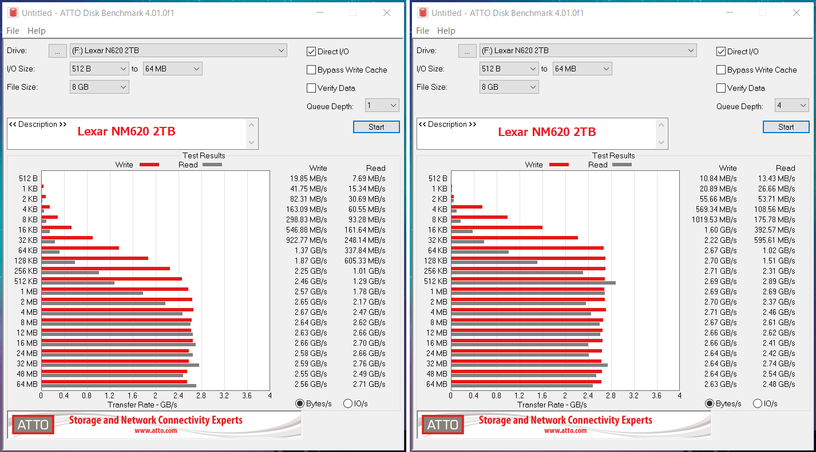The width and height of the screenshot is (816, 452).
Task: Click drive browse '...' button in right window
Action: click(x=467, y=51)
